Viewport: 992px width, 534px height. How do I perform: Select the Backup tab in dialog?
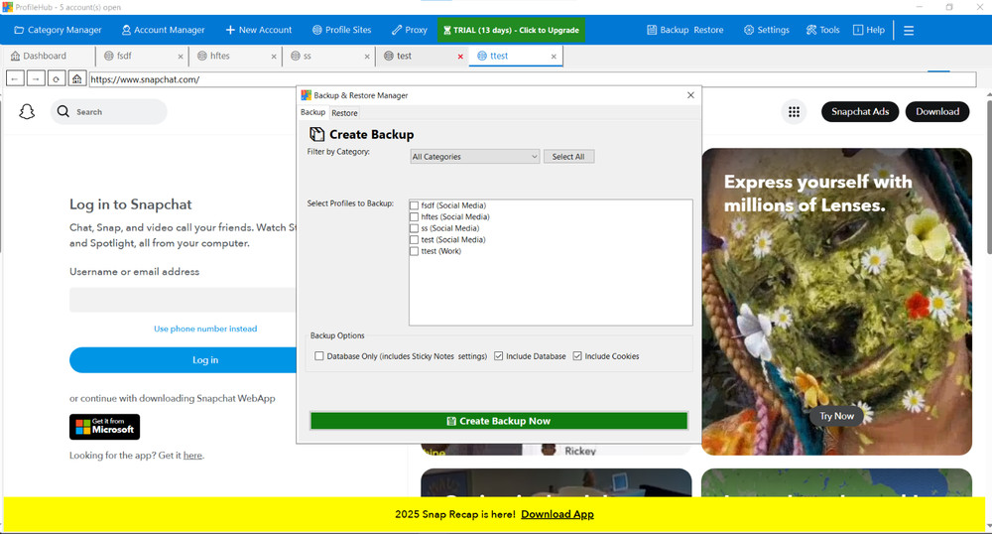click(x=312, y=112)
